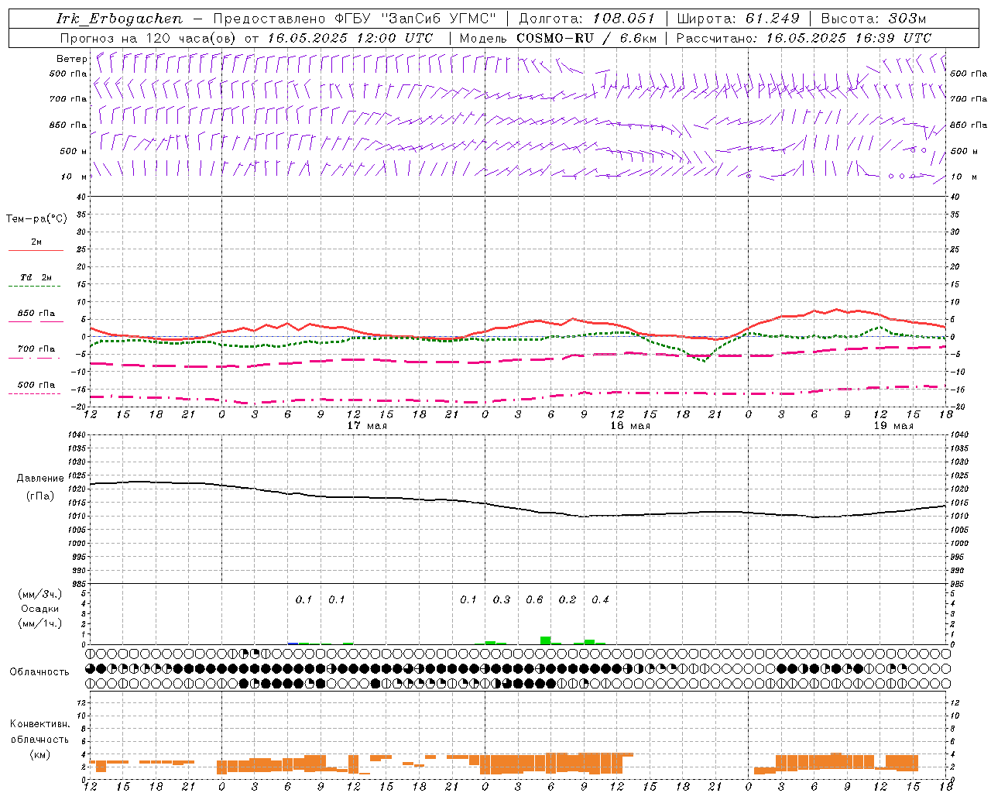Select the Осадки precipitation title
This screenshot has width=991, height=793.
point(39,609)
